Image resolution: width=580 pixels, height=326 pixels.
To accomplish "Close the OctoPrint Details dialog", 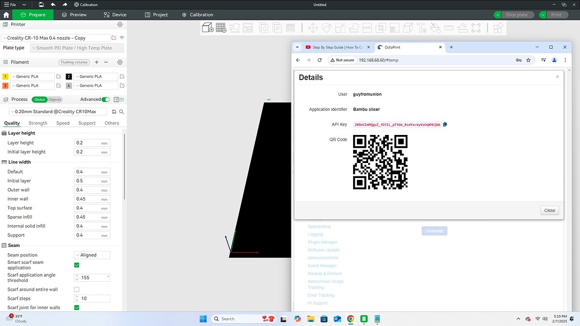I will click(549, 210).
